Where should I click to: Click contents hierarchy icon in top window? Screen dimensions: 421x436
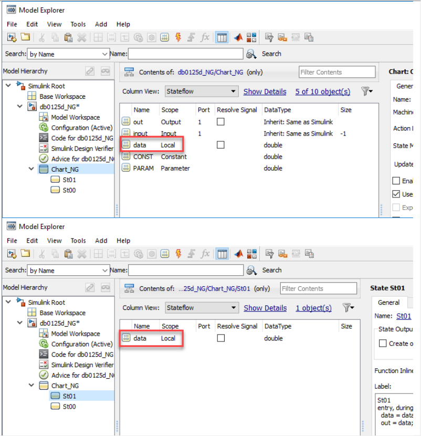[x=129, y=72]
